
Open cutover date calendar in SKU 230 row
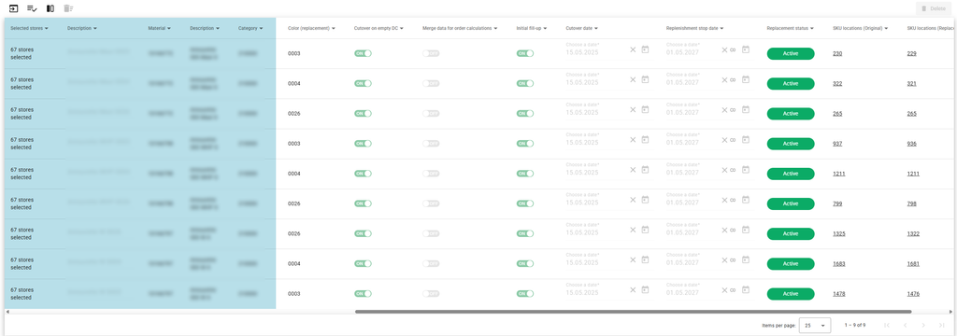(645, 49)
